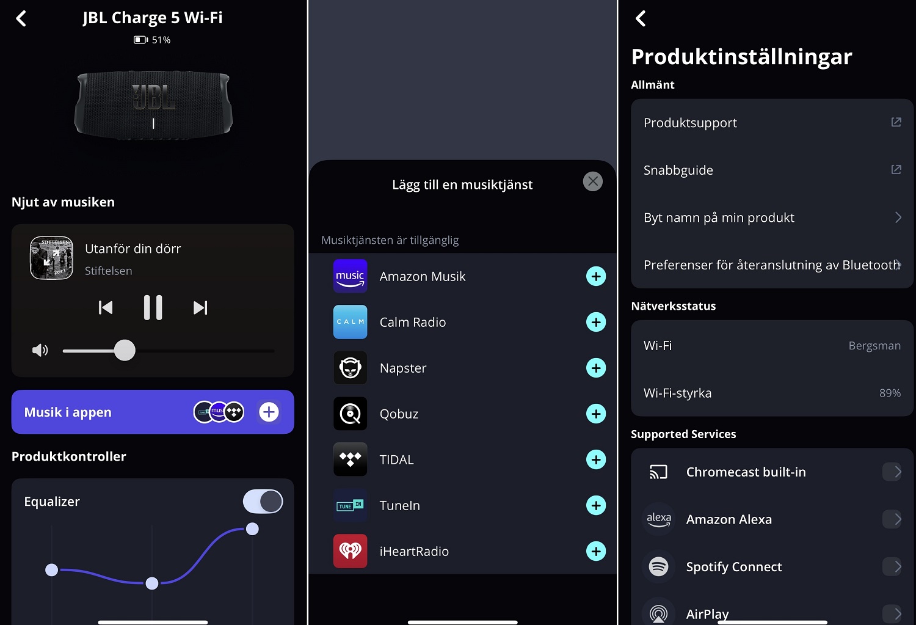Tap the Amazon Musik logo icon
Viewport: 916px width, 625px height.
point(351,276)
